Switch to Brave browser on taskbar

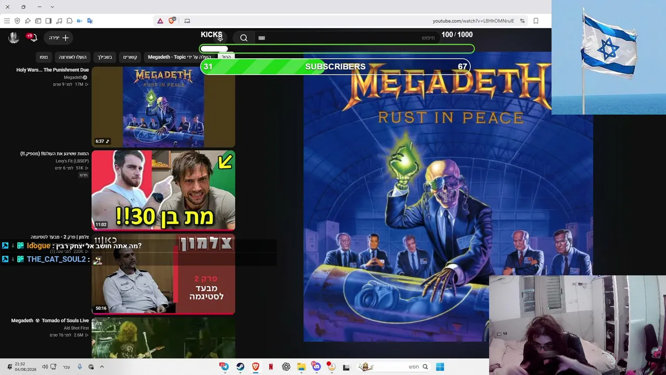255,367
